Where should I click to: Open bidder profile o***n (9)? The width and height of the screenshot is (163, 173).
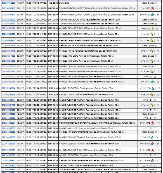click(x=145, y=77)
